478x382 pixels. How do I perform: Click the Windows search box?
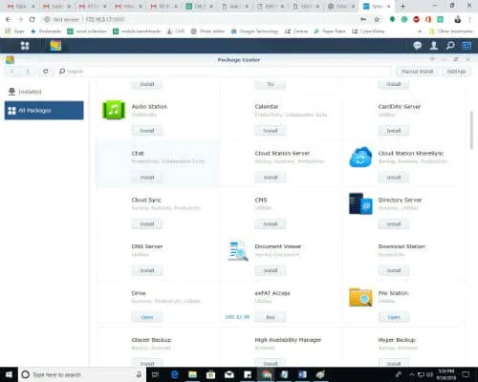82,374
